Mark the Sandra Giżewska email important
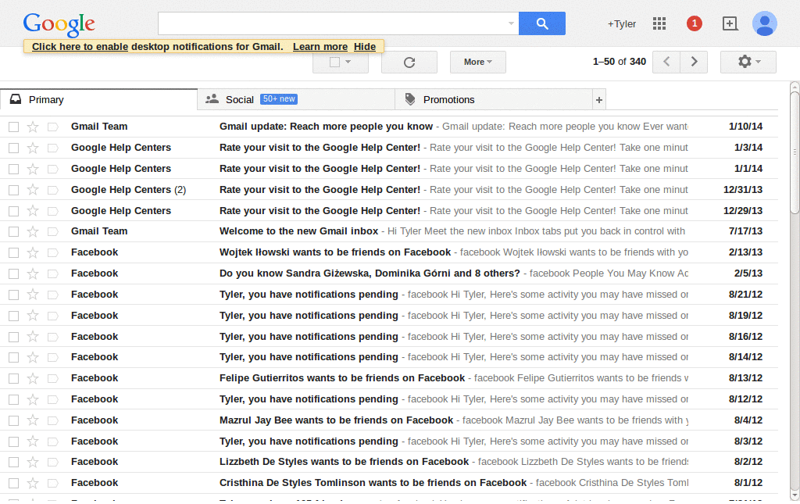 click(x=53, y=274)
